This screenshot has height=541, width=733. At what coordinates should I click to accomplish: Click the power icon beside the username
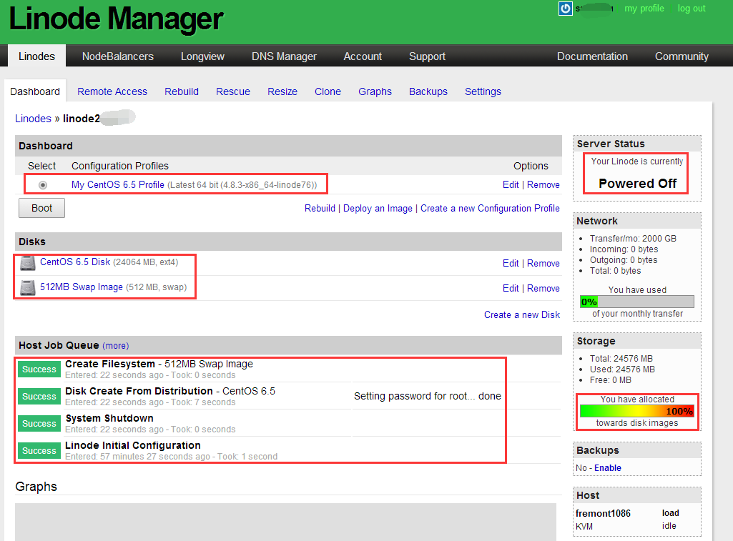point(566,9)
